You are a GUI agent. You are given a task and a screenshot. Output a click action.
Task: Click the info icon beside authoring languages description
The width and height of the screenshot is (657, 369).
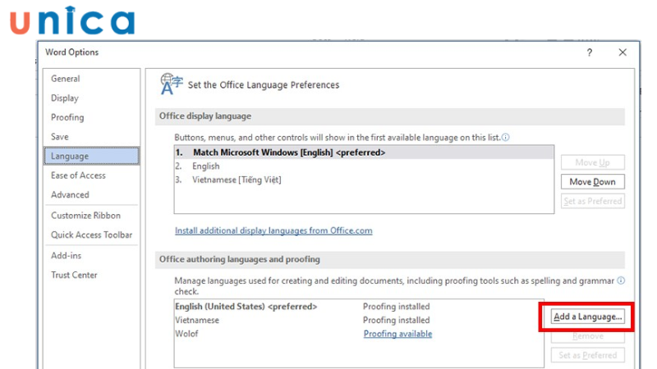[x=621, y=280]
